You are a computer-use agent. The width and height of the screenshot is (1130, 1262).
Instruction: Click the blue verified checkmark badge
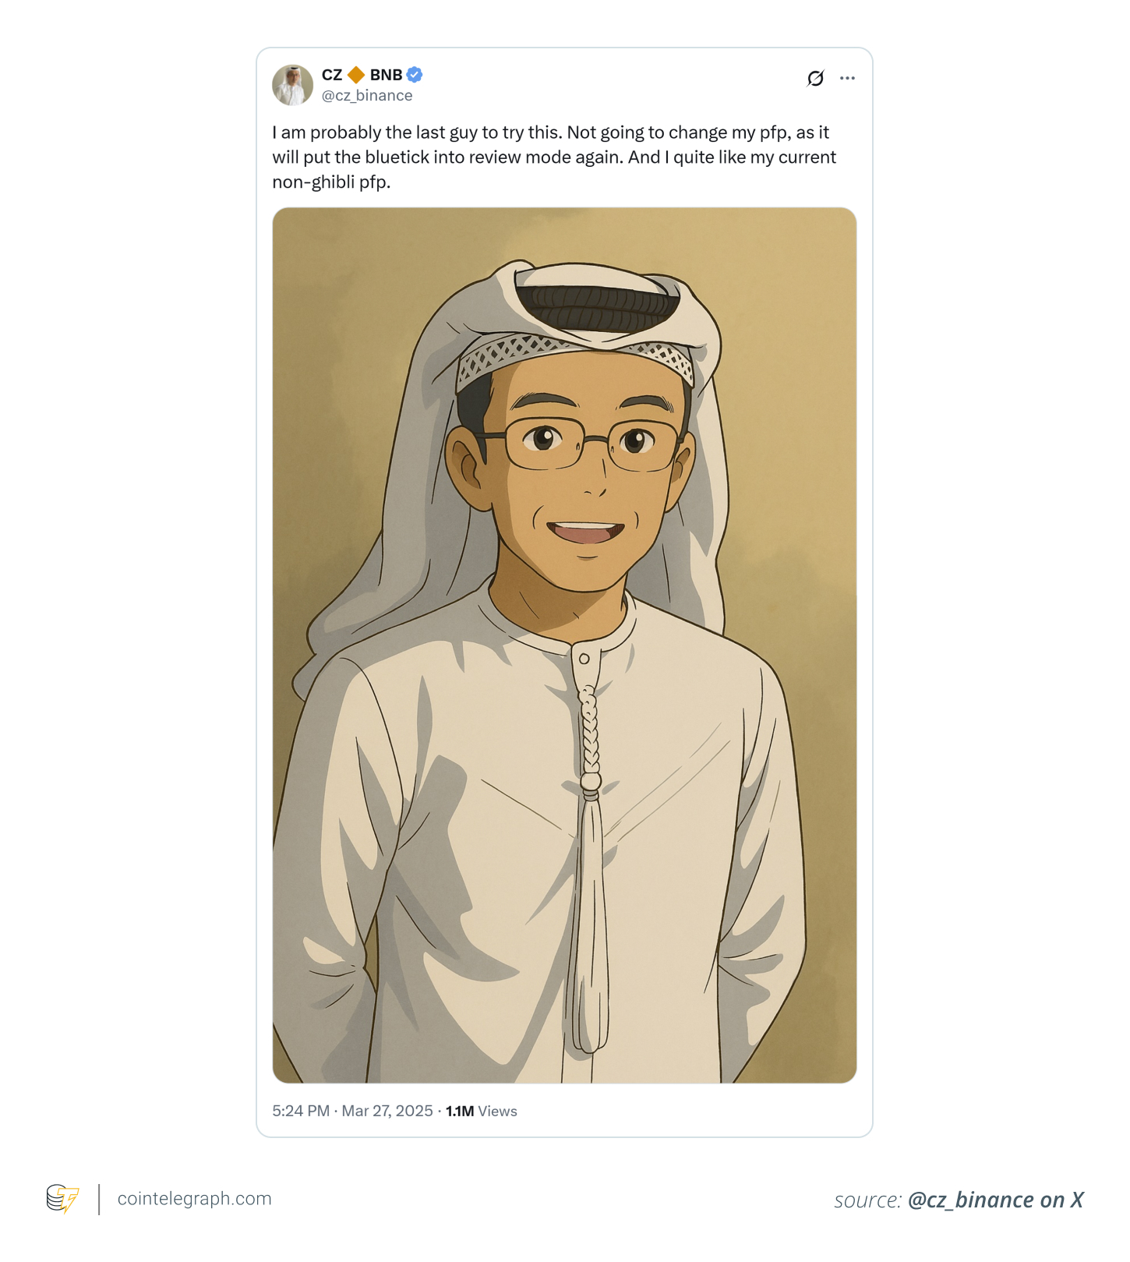tap(414, 75)
